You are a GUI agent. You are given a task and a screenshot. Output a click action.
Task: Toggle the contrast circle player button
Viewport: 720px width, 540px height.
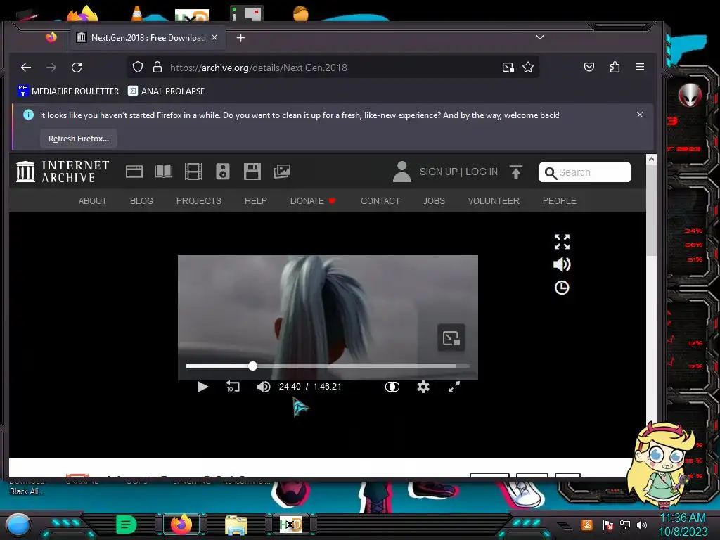point(392,387)
